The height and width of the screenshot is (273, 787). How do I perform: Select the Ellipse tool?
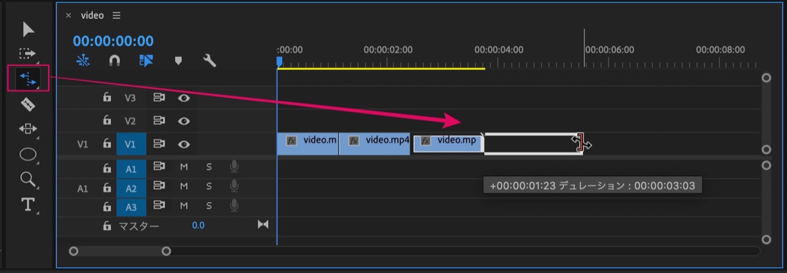point(28,155)
